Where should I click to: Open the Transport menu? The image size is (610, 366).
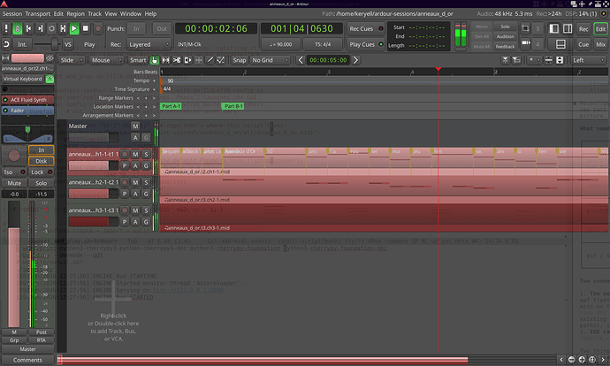(x=38, y=13)
